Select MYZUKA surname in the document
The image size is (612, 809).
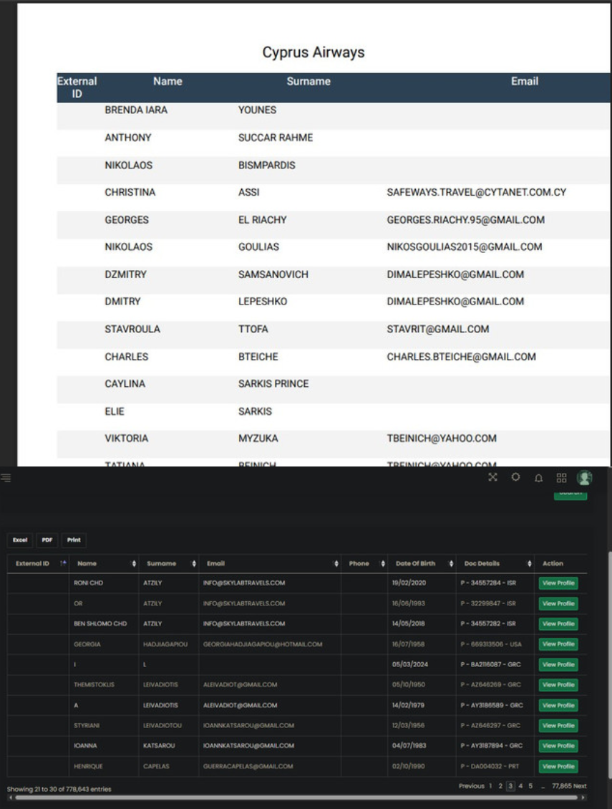coord(258,439)
